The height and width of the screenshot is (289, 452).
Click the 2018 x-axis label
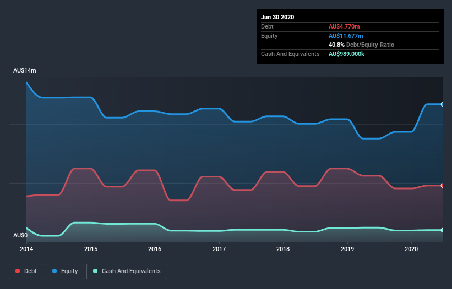coord(283,249)
